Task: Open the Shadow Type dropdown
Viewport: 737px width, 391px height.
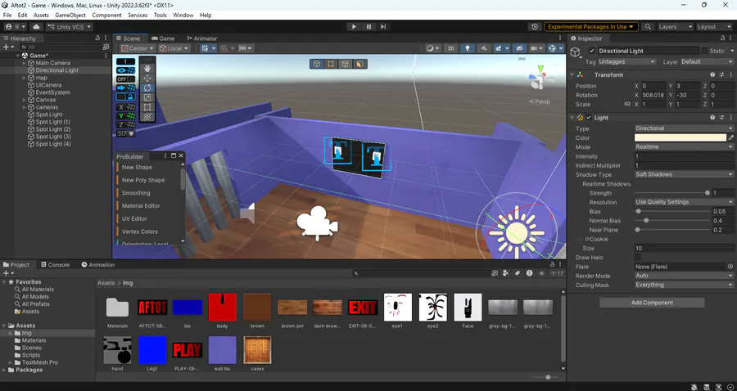Action: point(684,174)
